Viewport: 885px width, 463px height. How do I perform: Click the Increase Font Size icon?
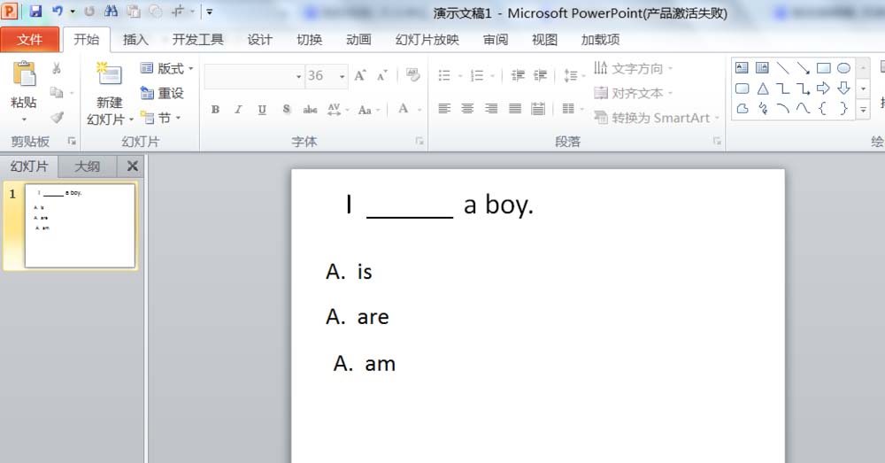click(x=360, y=75)
